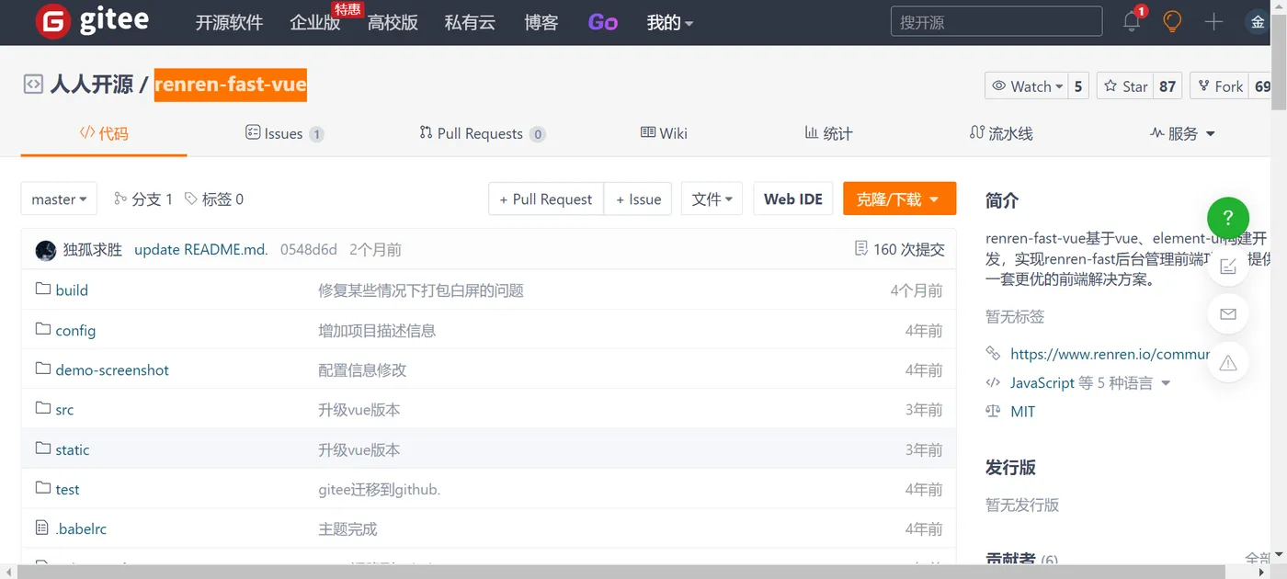Click the avatar of 独孤求胜
This screenshot has width=1287, height=579.
click(46, 250)
